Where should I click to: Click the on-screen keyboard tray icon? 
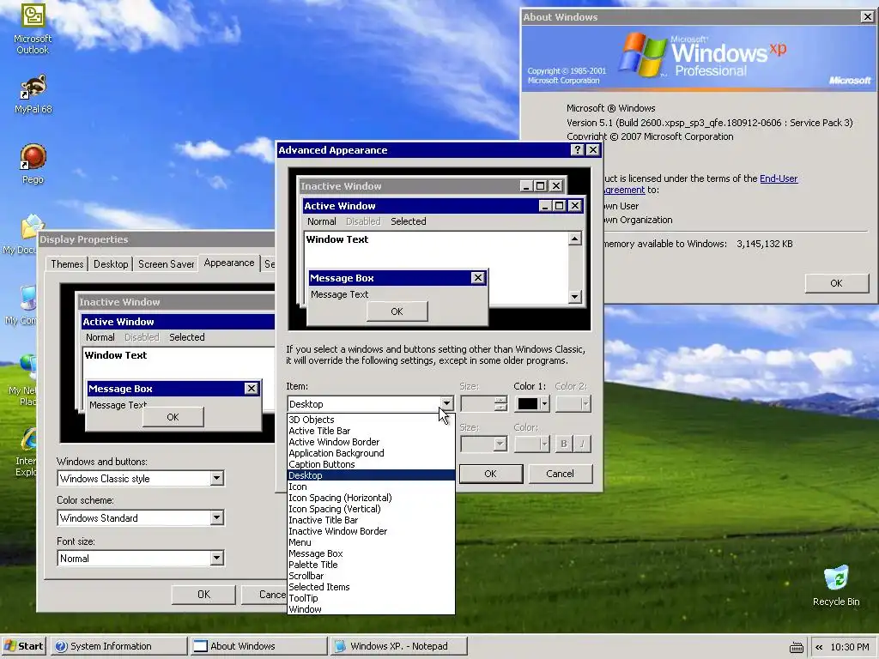tap(796, 647)
